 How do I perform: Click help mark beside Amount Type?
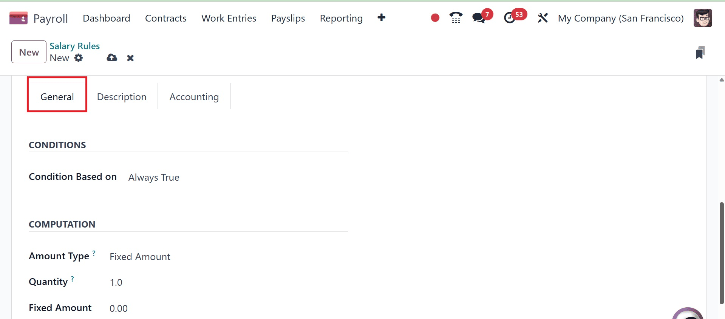(x=94, y=253)
